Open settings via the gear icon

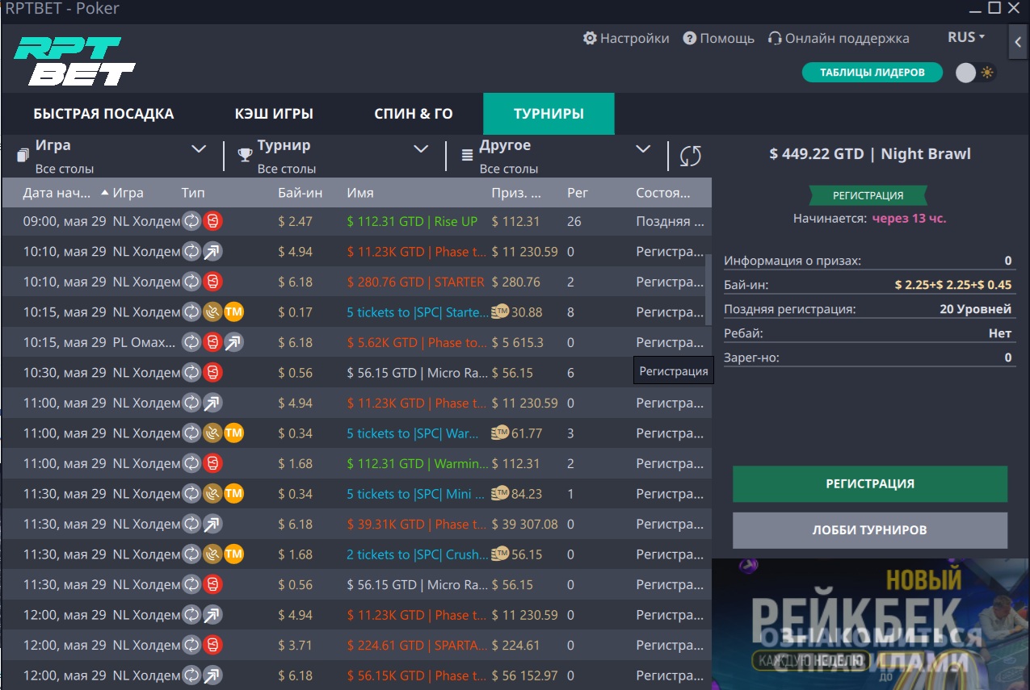(590, 38)
